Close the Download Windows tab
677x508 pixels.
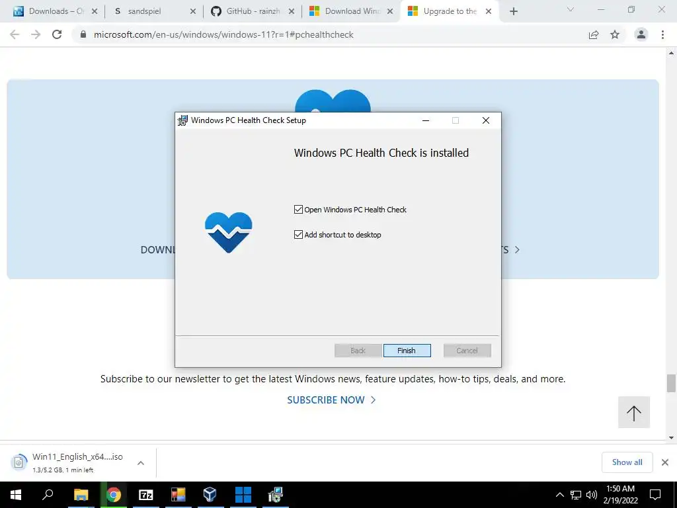click(x=390, y=11)
